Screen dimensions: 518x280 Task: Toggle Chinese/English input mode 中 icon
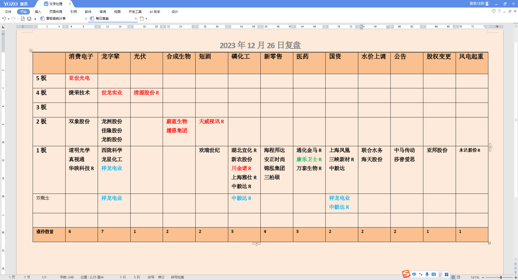(x=414, y=274)
